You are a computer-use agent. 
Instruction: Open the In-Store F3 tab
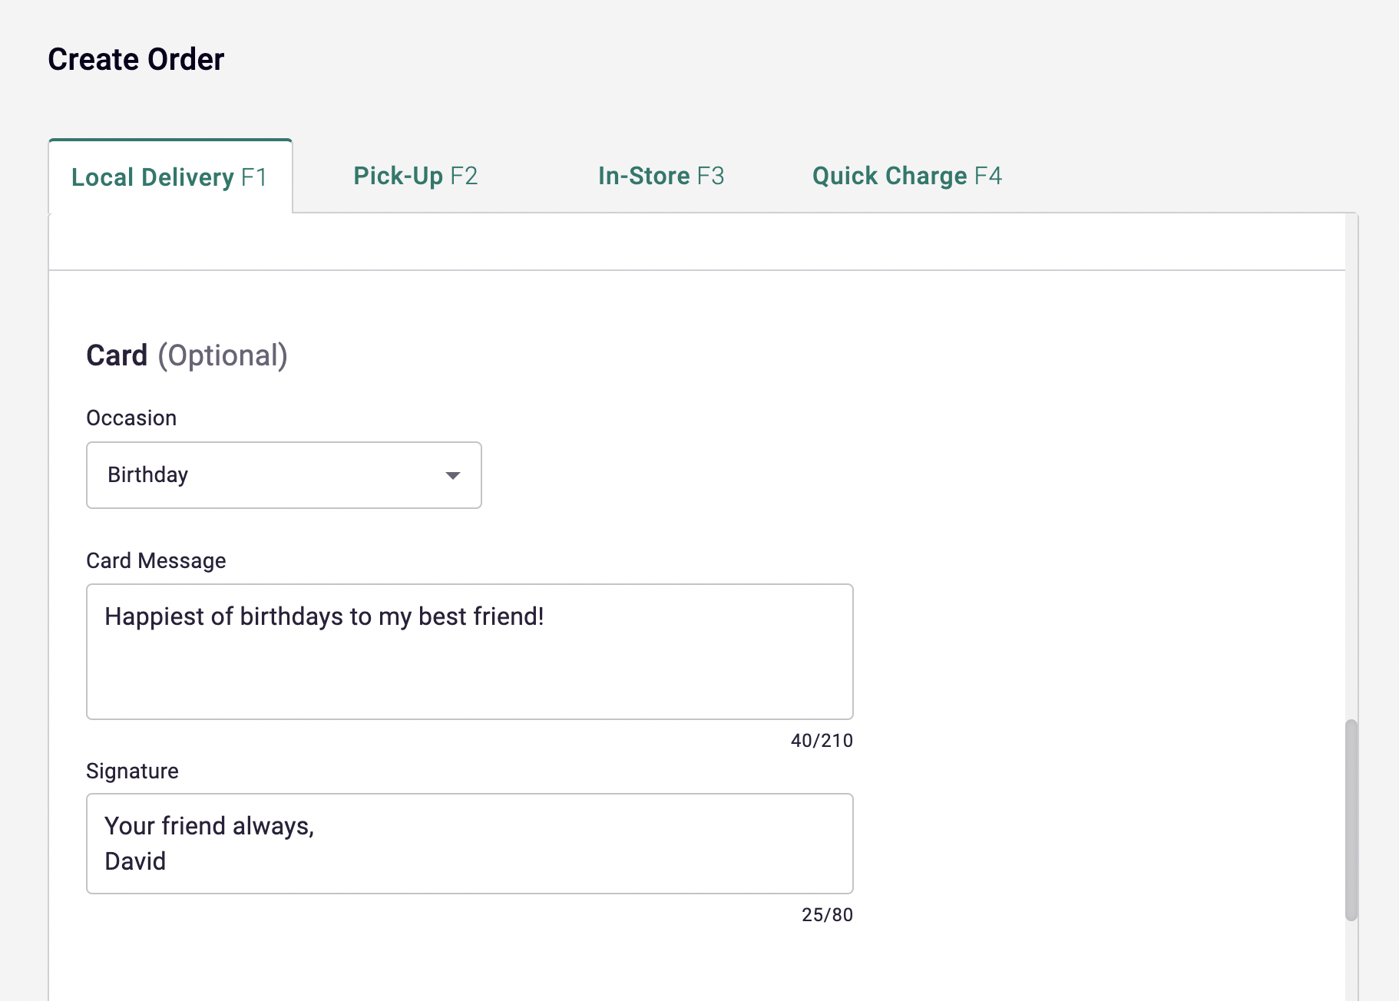660,176
